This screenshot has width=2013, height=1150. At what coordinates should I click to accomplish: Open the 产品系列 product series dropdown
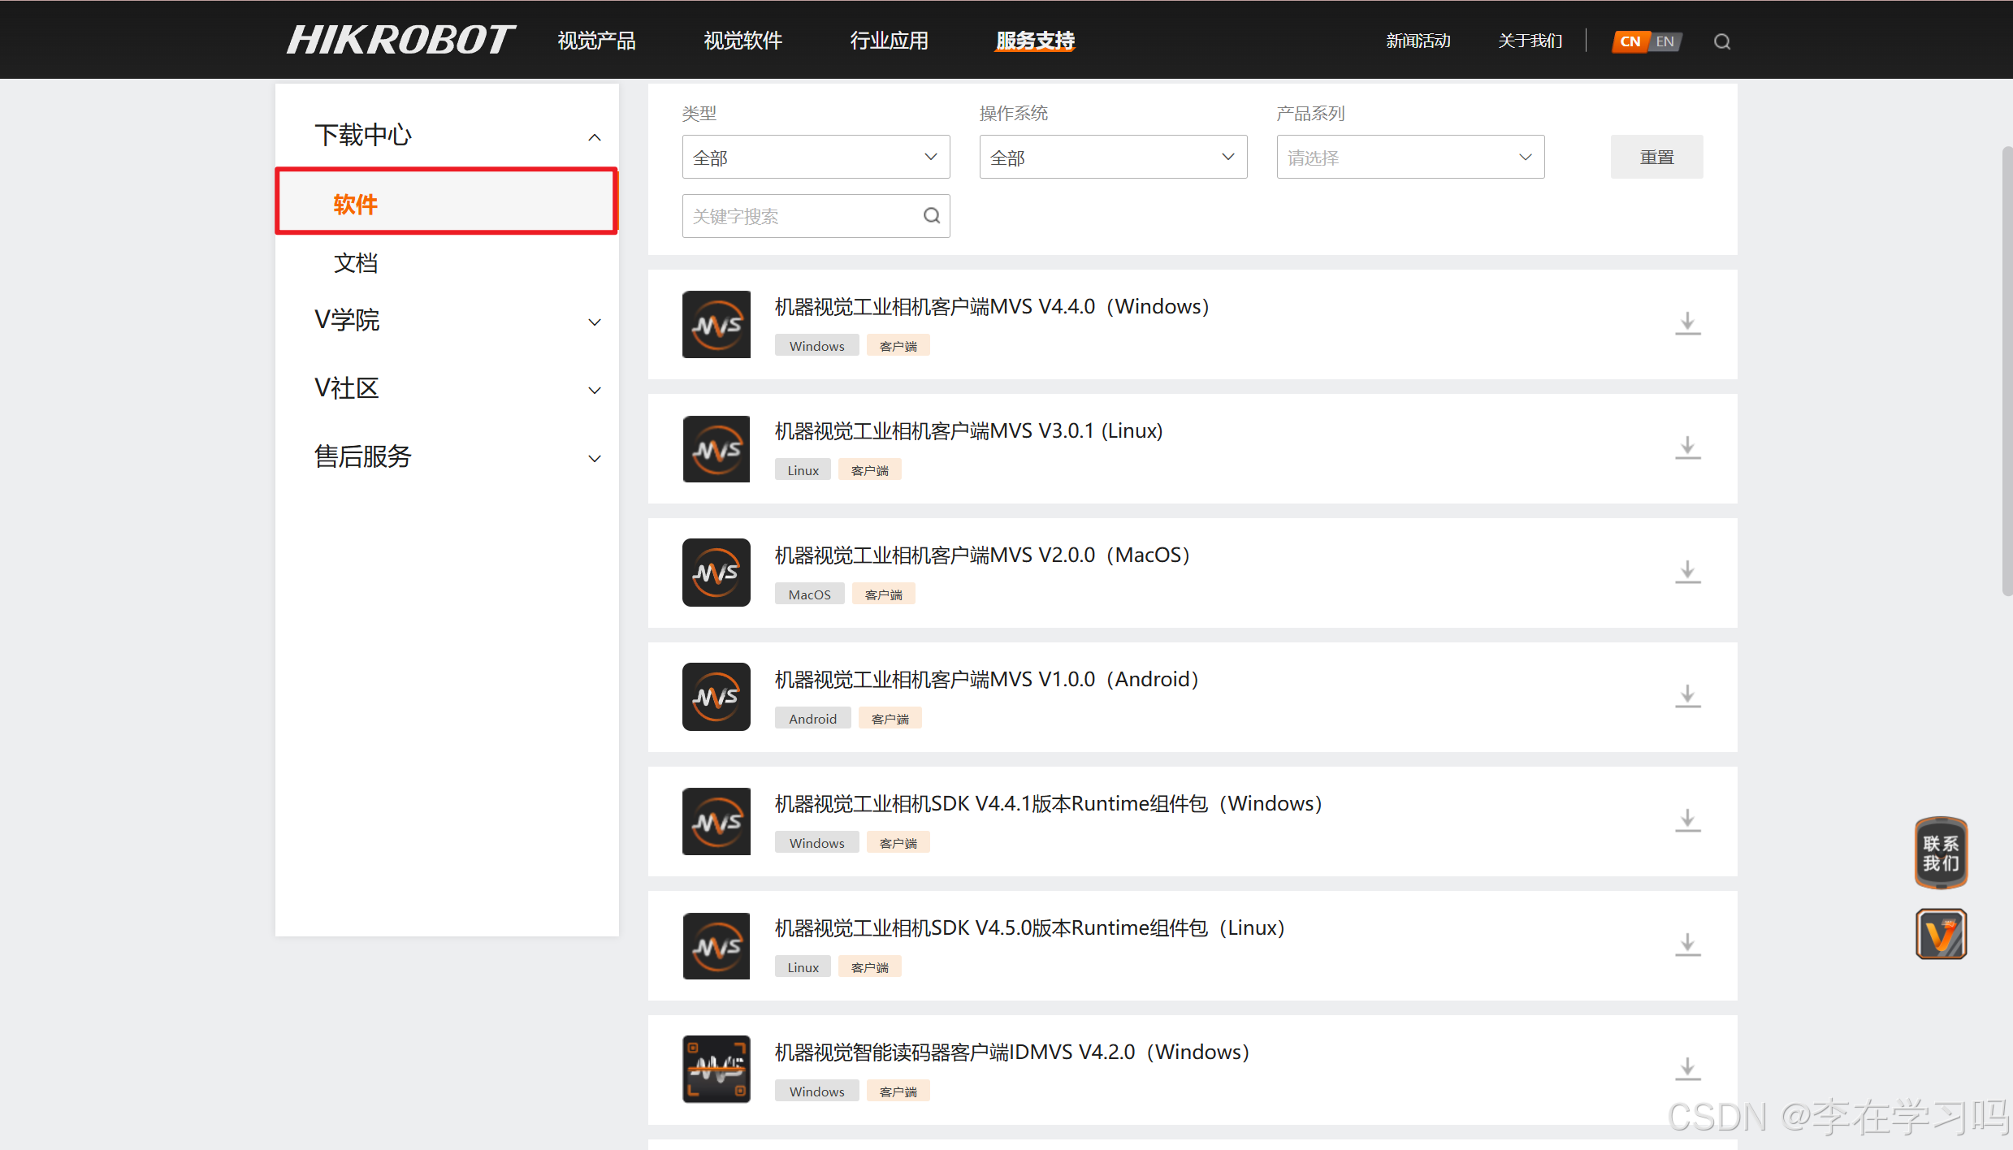pos(1410,158)
